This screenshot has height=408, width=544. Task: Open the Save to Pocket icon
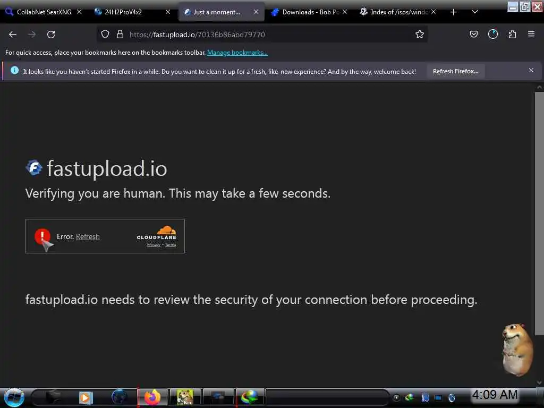473,34
